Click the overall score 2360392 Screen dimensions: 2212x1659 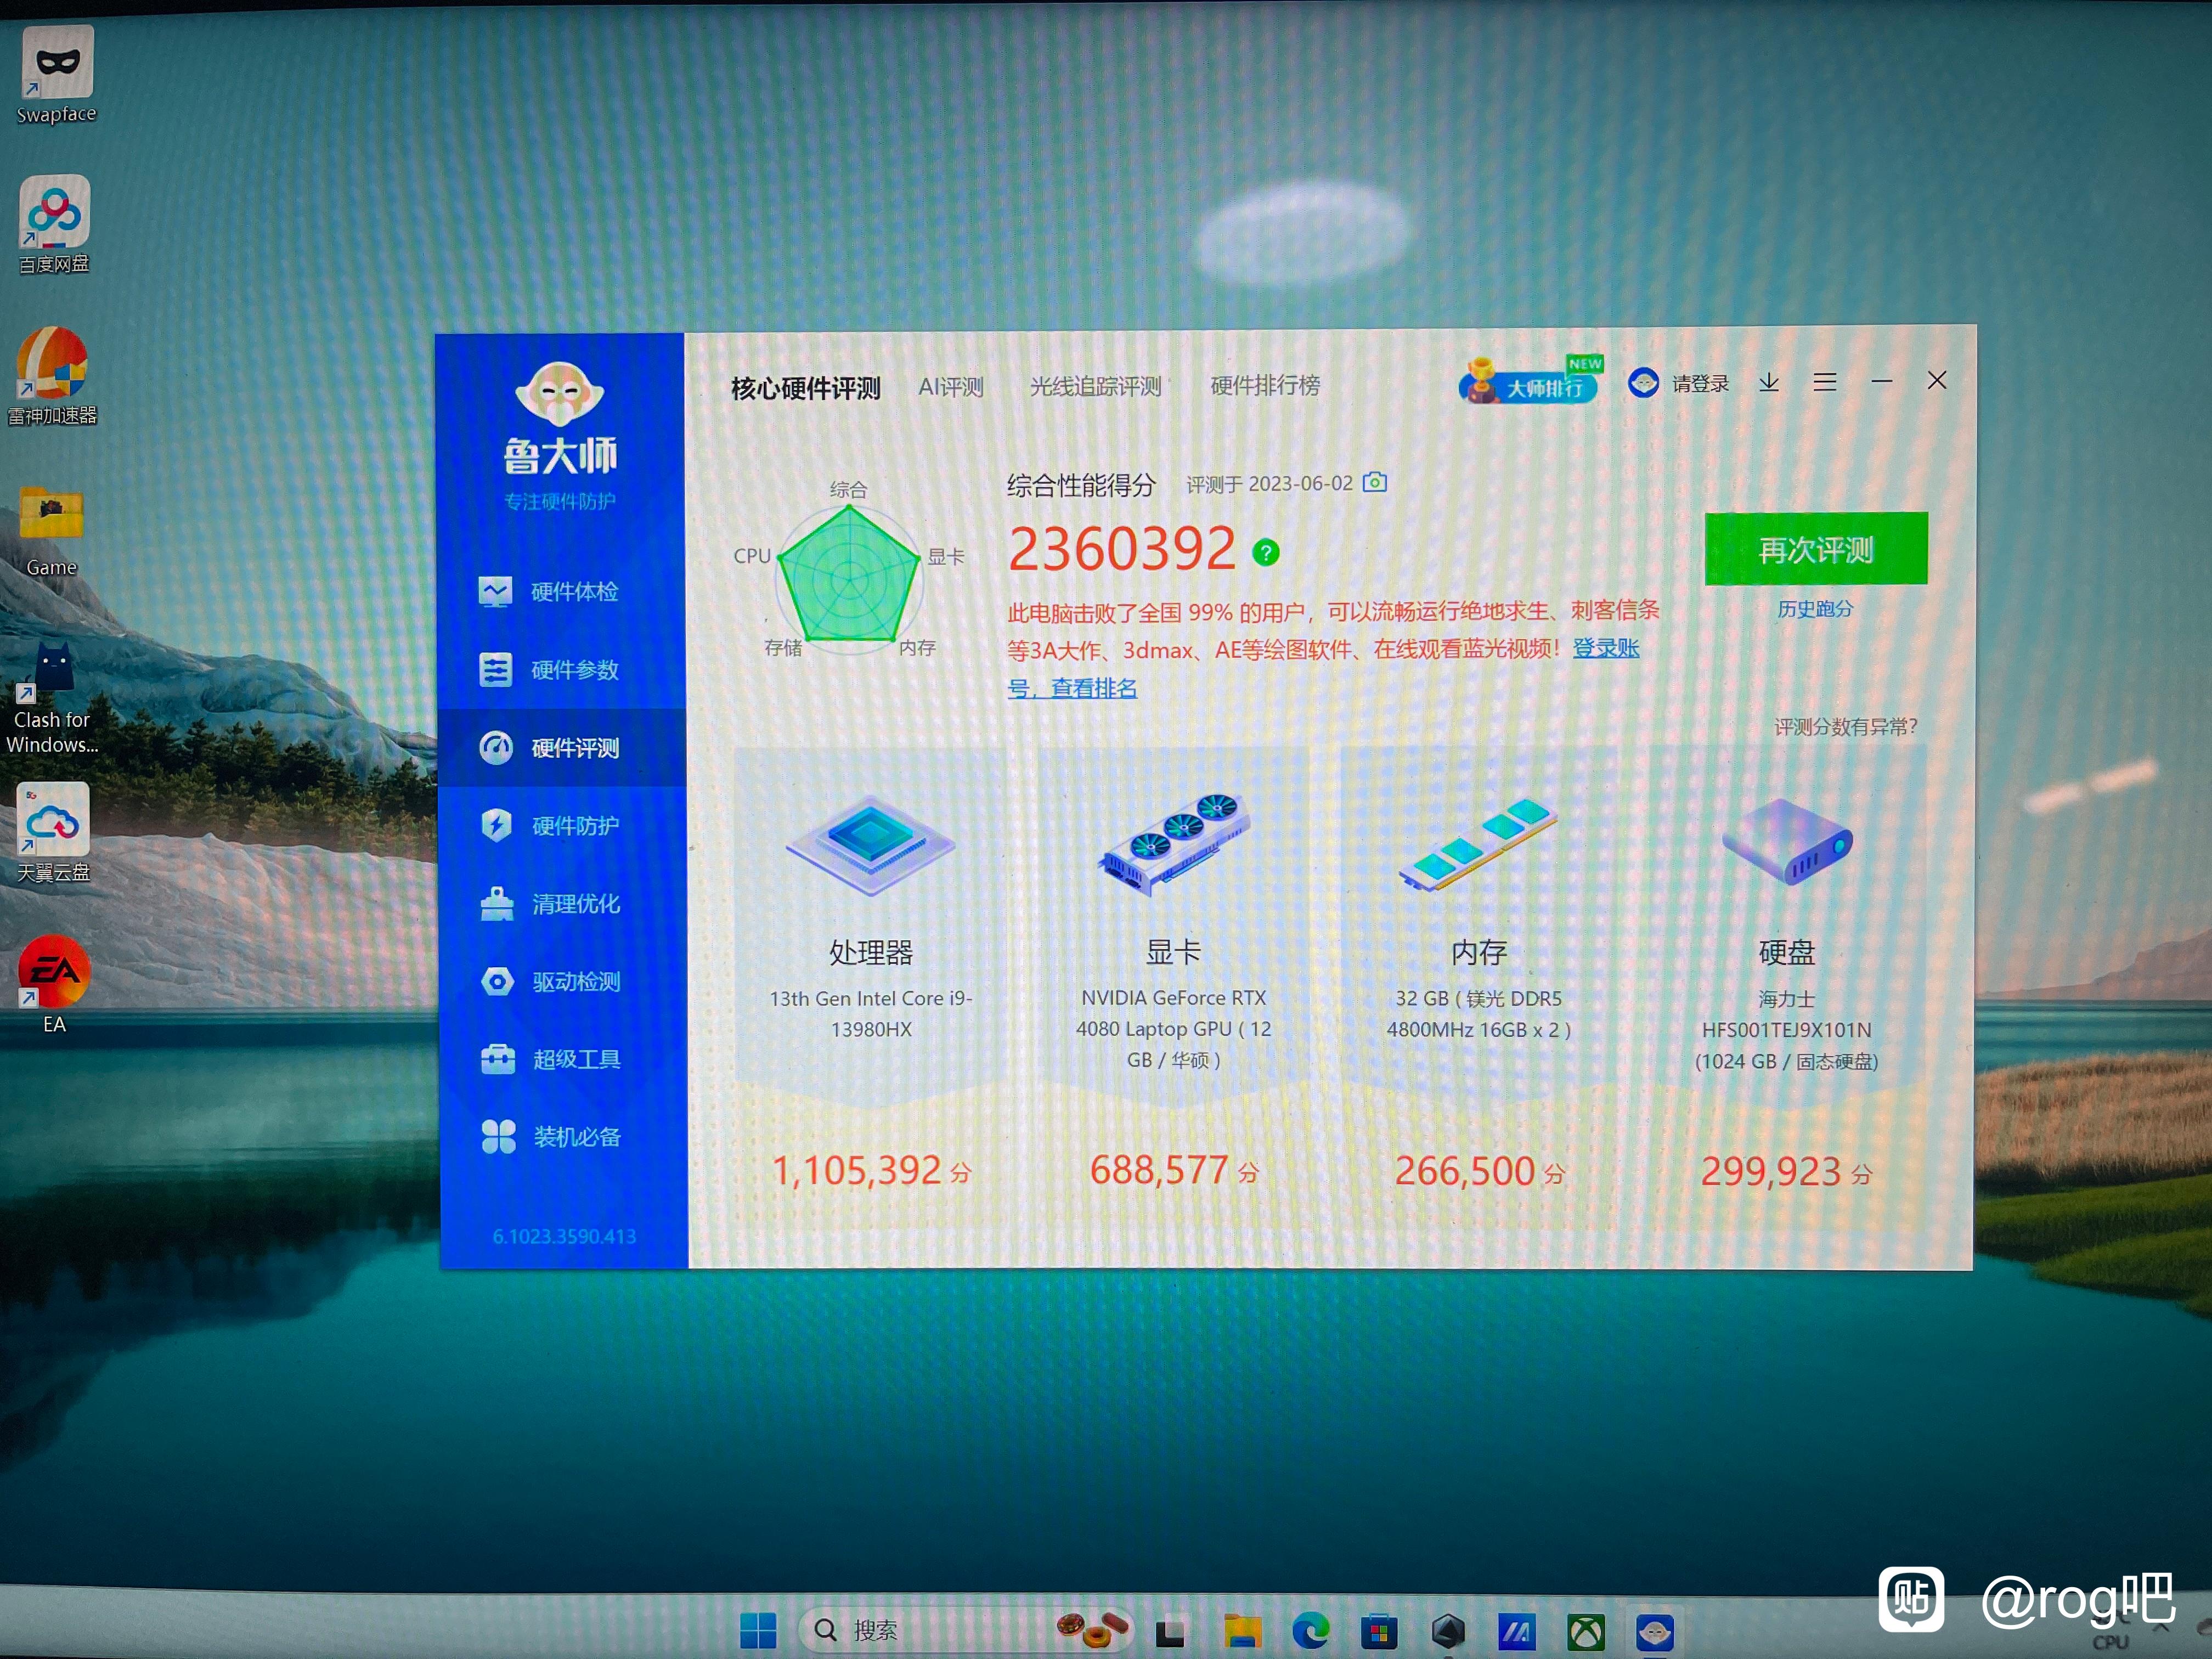pos(1122,549)
